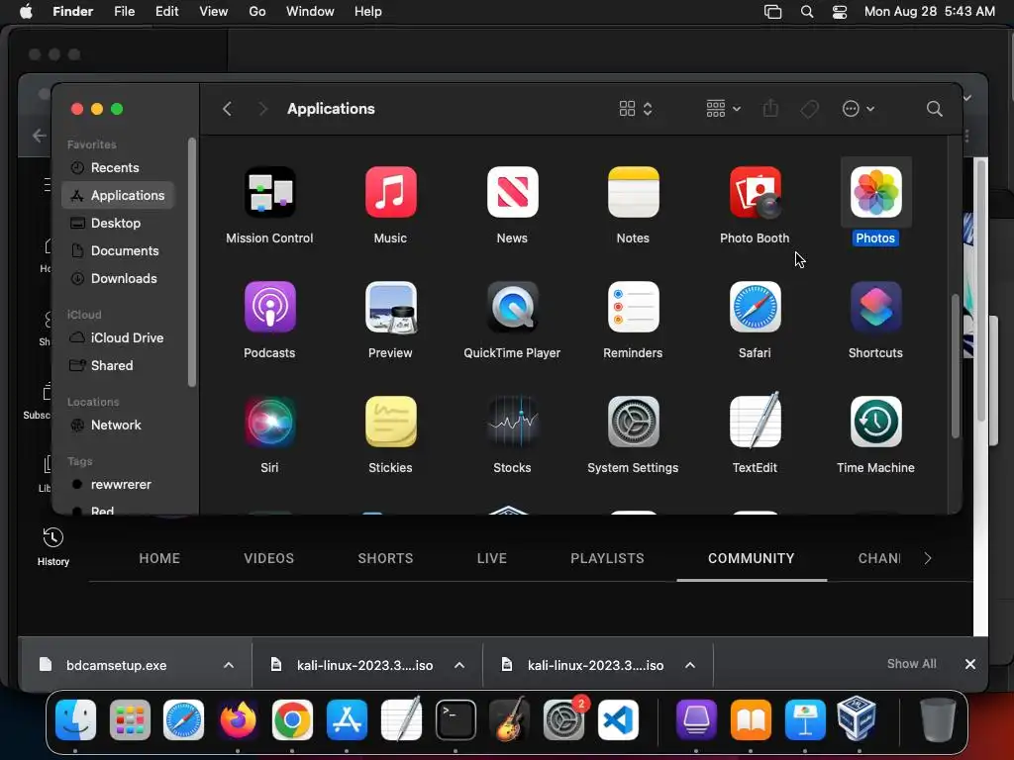The height and width of the screenshot is (760, 1014).
Task: Go back with Finder's left chevron
Action: [x=227, y=109]
